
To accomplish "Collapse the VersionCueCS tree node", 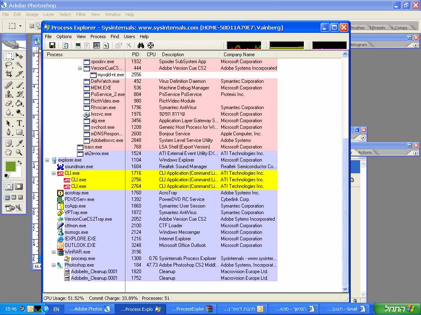I will (x=80, y=68).
